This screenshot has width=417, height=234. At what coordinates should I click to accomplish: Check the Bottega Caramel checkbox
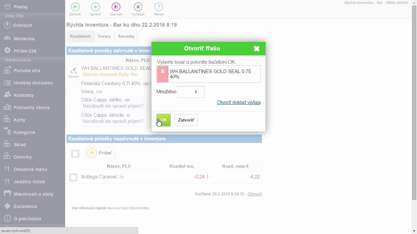(73, 177)
